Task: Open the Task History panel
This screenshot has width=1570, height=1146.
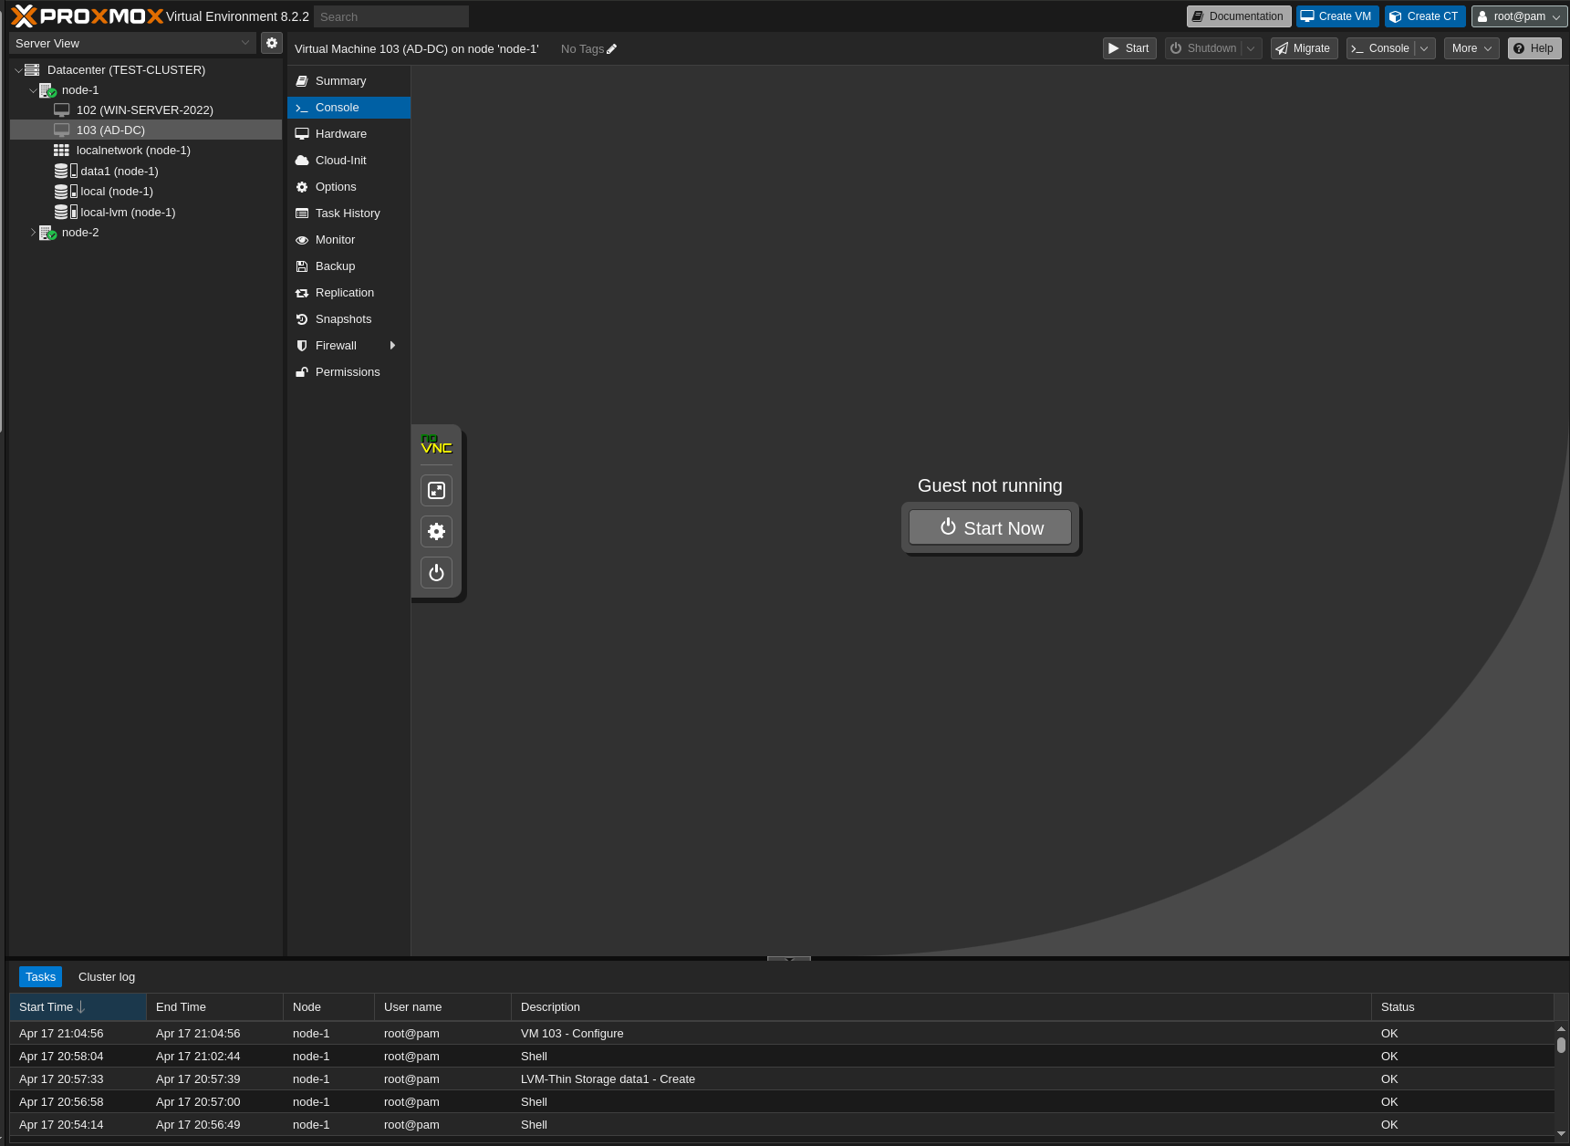Action: tap(348, 213)
